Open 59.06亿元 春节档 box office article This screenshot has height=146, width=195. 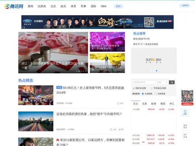90,90
